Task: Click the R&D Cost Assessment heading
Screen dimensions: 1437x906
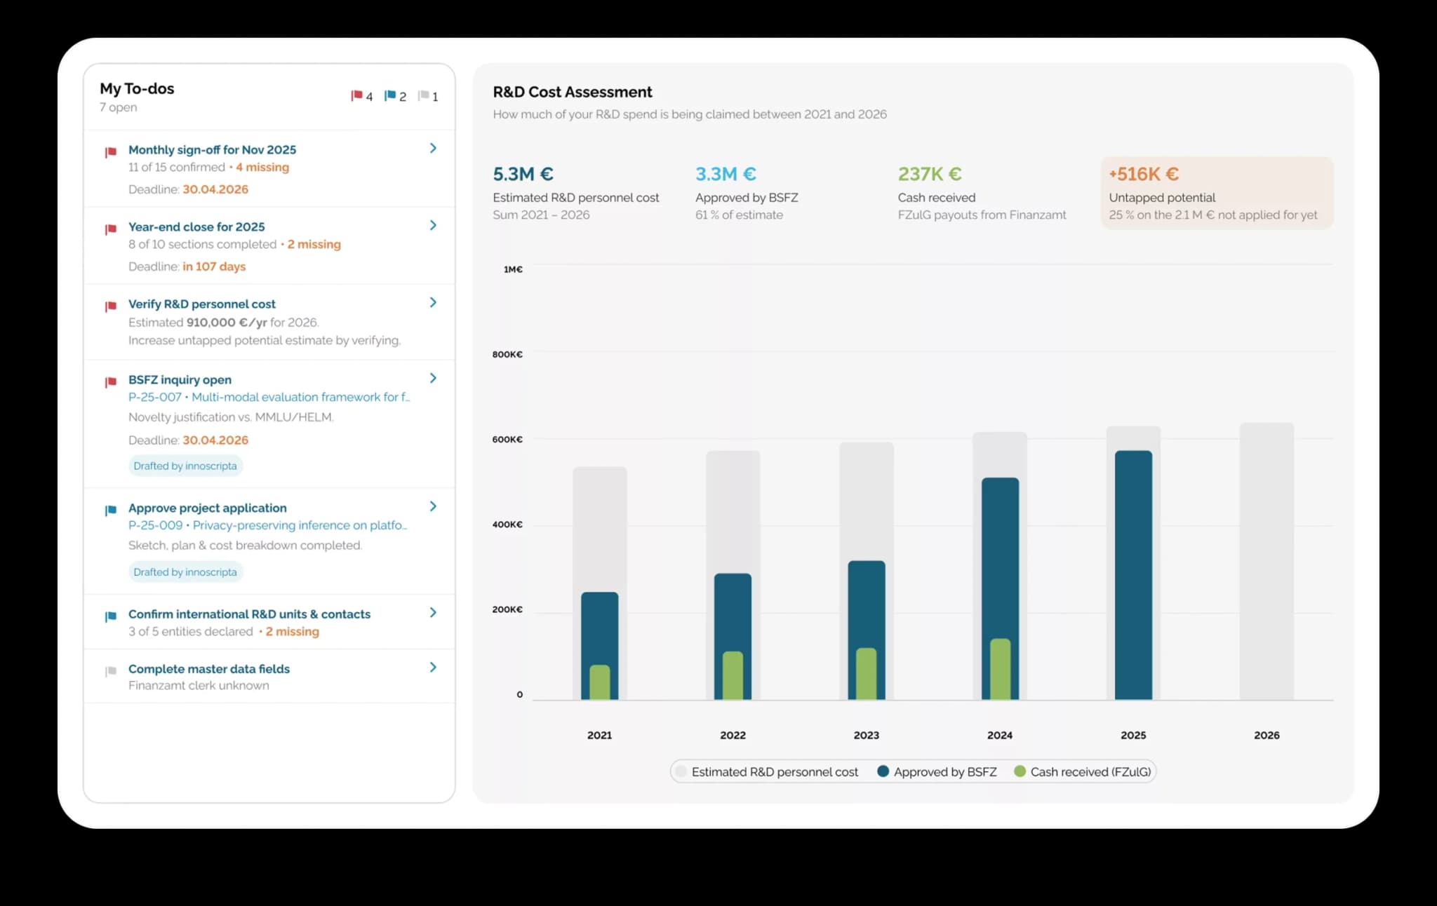Action: pyautogui.click(x=573, y=92)
